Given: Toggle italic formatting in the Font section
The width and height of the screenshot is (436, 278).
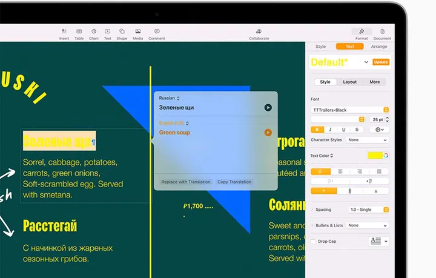Looking at the screenshot, I should [x=330, y=129].
